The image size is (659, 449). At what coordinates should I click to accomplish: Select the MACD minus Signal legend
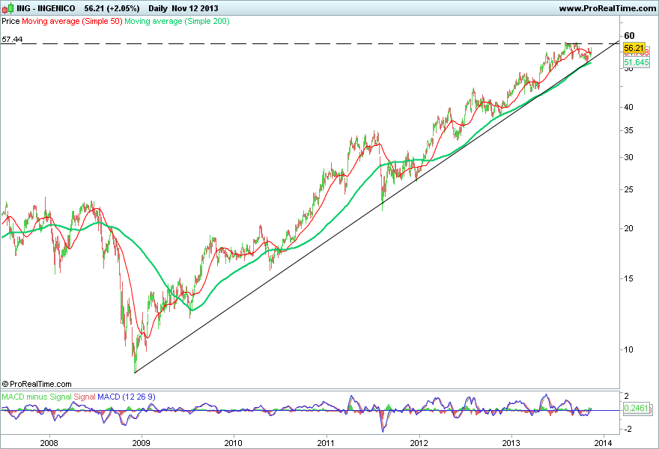coord(37,397)
